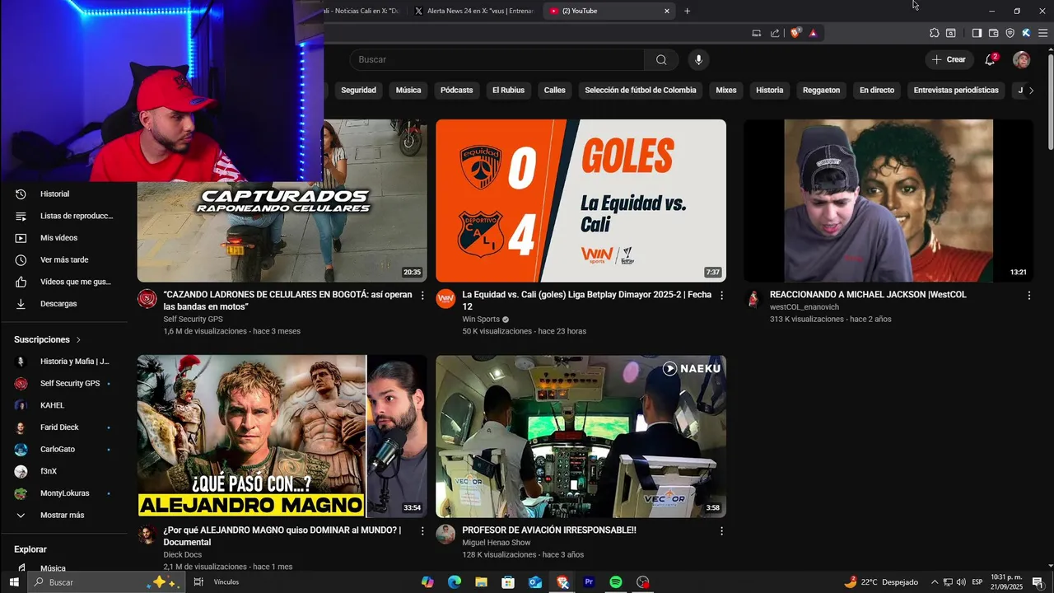Click Windows taskbar Buscar search box
Image resolution: width=1054 pixels, height=593 pixels.
105,582
